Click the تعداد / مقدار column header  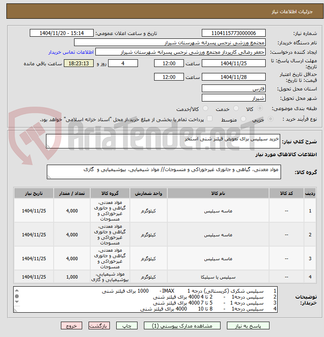point(72,193)
